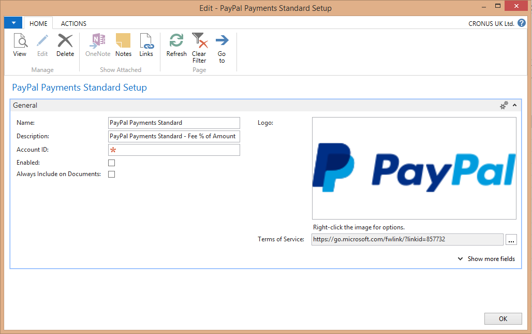Minimize the setup window
The image size is (532, 334).
tap(484, 6)
